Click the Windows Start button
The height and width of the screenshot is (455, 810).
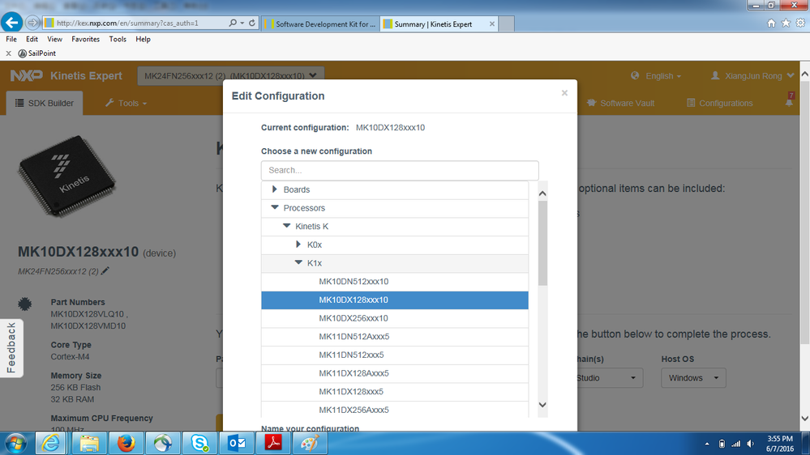(x=15, y=443)
